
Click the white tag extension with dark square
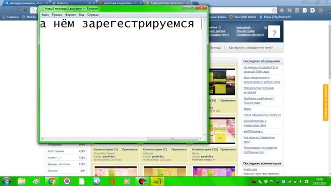click(x=313, y=10)
